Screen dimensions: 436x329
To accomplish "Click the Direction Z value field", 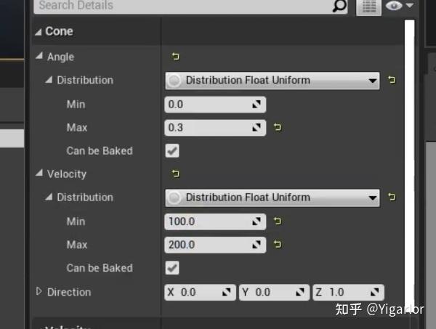I will pos(341,292).
